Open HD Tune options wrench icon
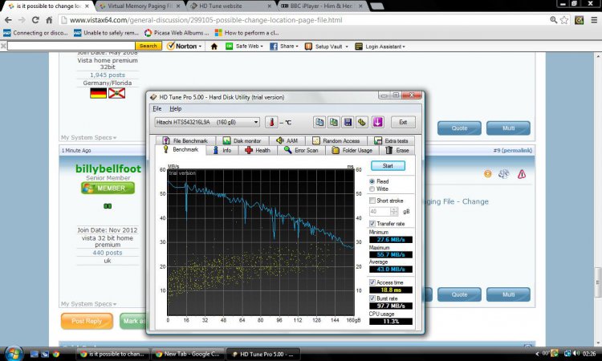This screenshot has height=361, width=602. tap(362, 123)
